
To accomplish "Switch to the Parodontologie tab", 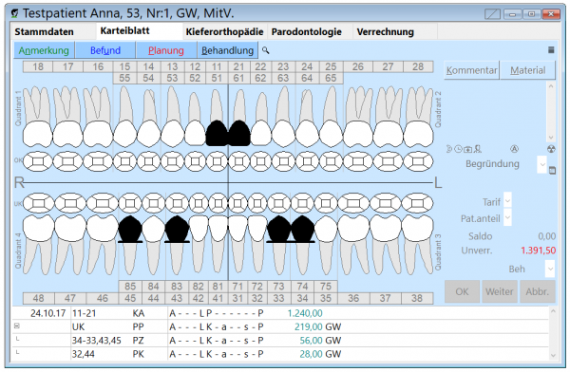I will coord(307,32).
